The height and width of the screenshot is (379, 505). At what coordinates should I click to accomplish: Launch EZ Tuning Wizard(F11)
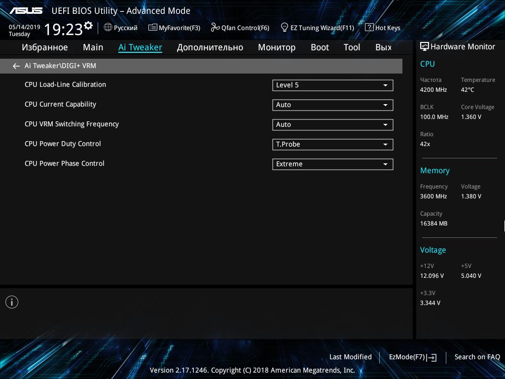[x=322, y=28]
